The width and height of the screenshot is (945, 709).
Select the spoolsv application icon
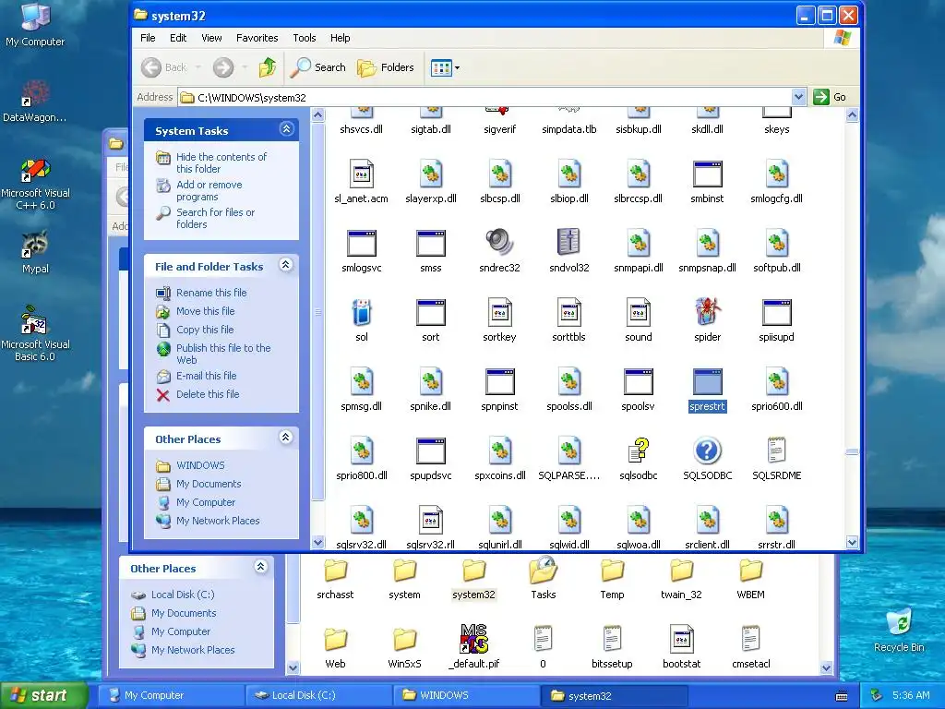639,382
